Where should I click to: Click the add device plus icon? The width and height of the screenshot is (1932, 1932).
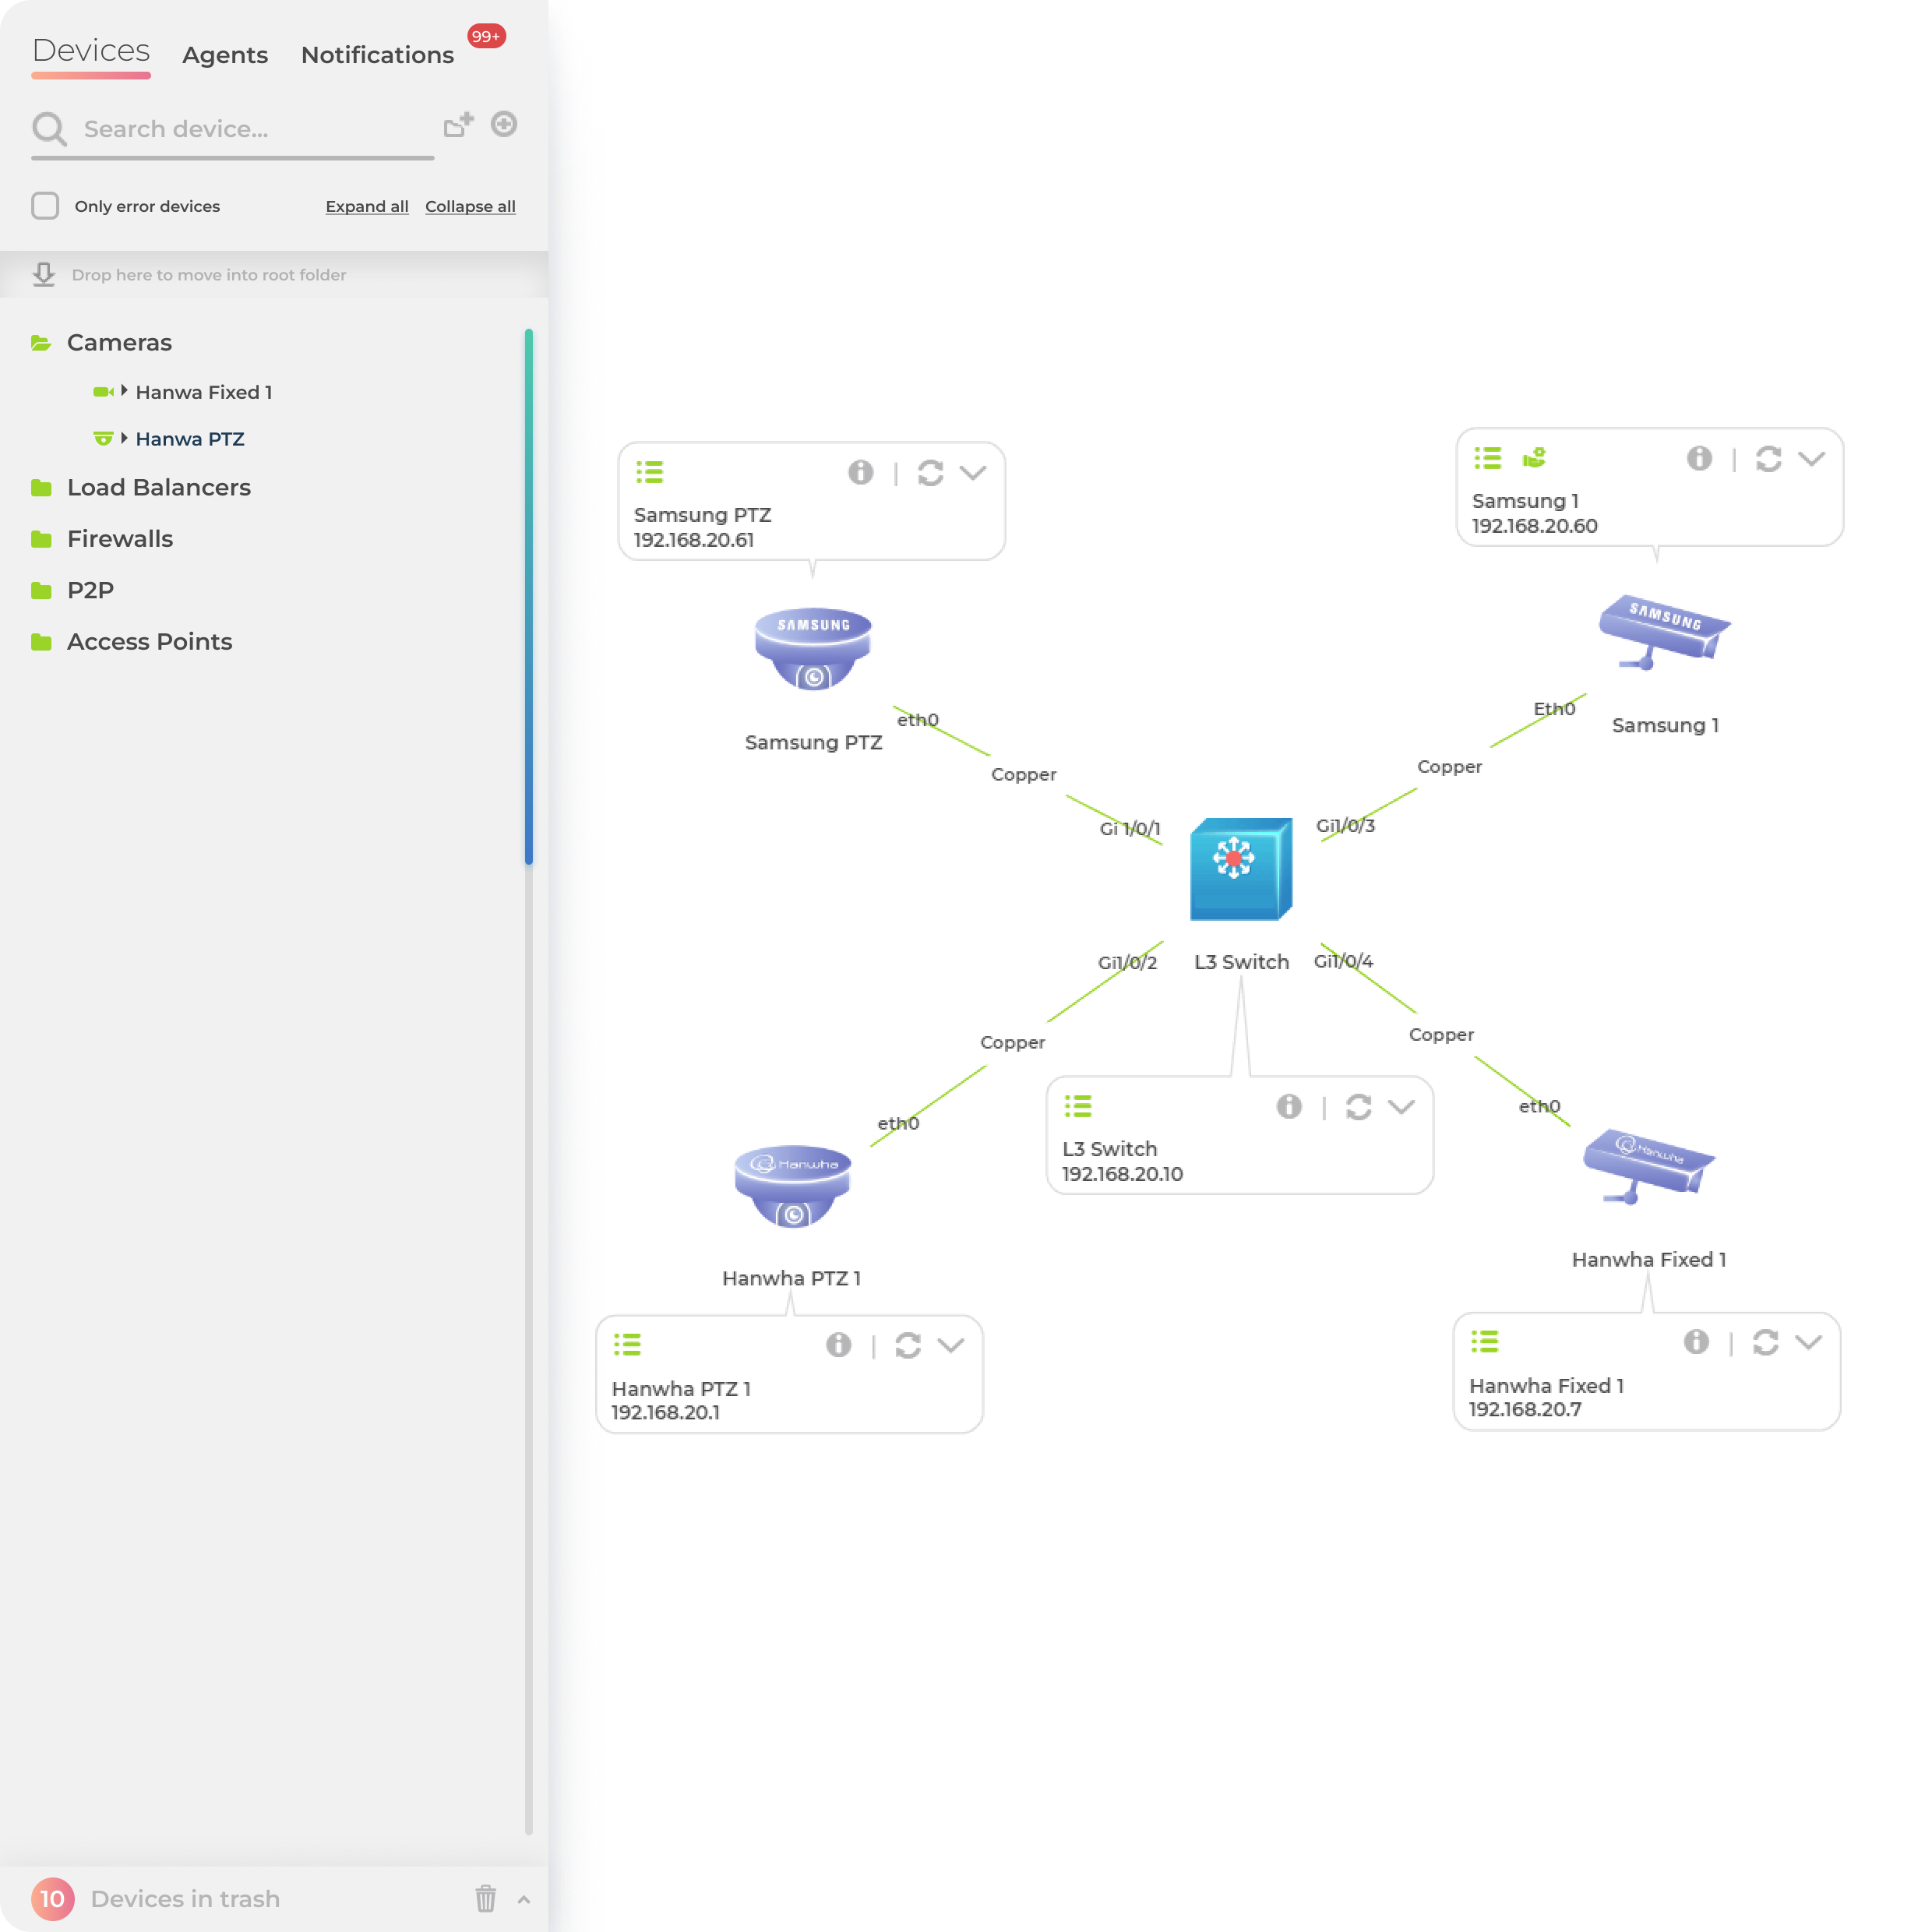(504, 124)
